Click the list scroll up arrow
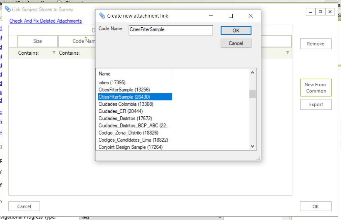 253,73
